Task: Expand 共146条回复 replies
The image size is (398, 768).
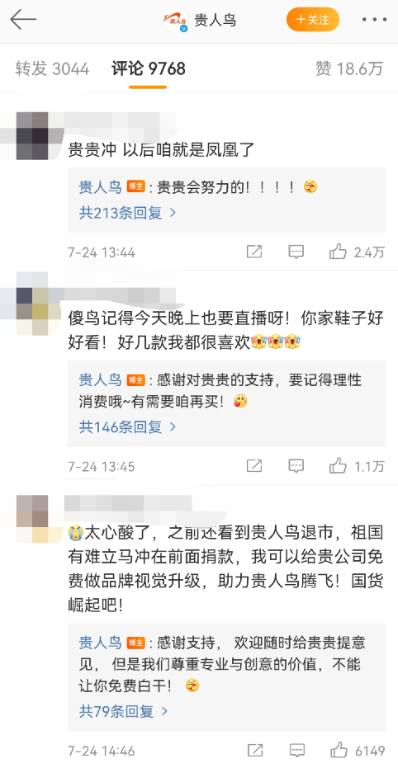Action: 127,427
